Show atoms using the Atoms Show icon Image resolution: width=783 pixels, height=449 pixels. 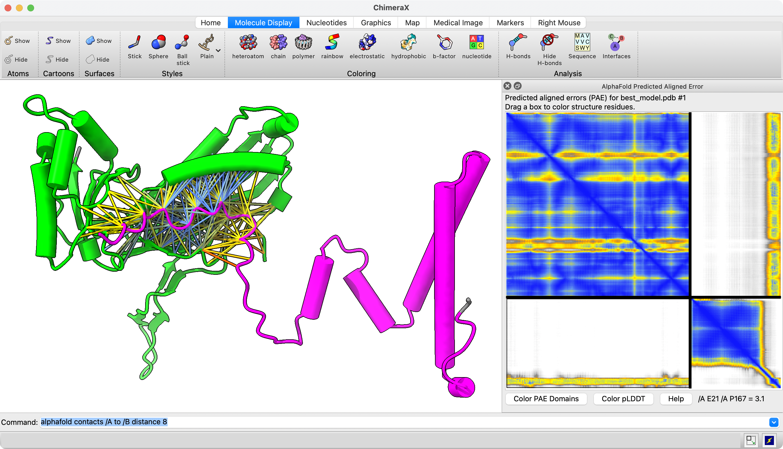[x=17, y=41]
